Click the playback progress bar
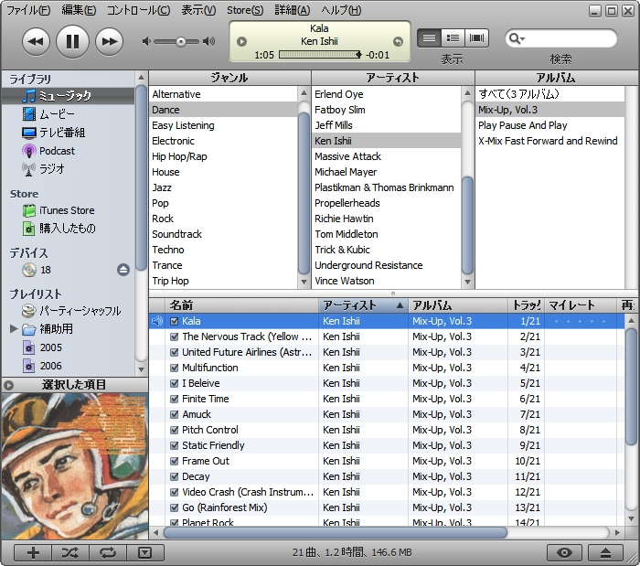This screenshot has width=640, height=566. [x=320, y=55]
